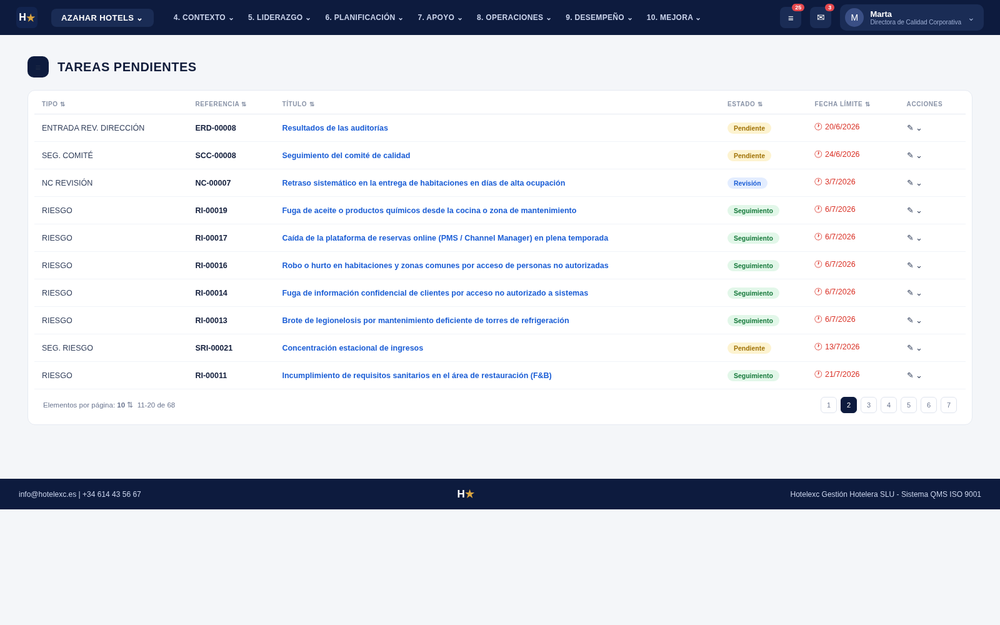
Task: Open the 6. PLANIFICACIÓN menu
Action: 364,17
